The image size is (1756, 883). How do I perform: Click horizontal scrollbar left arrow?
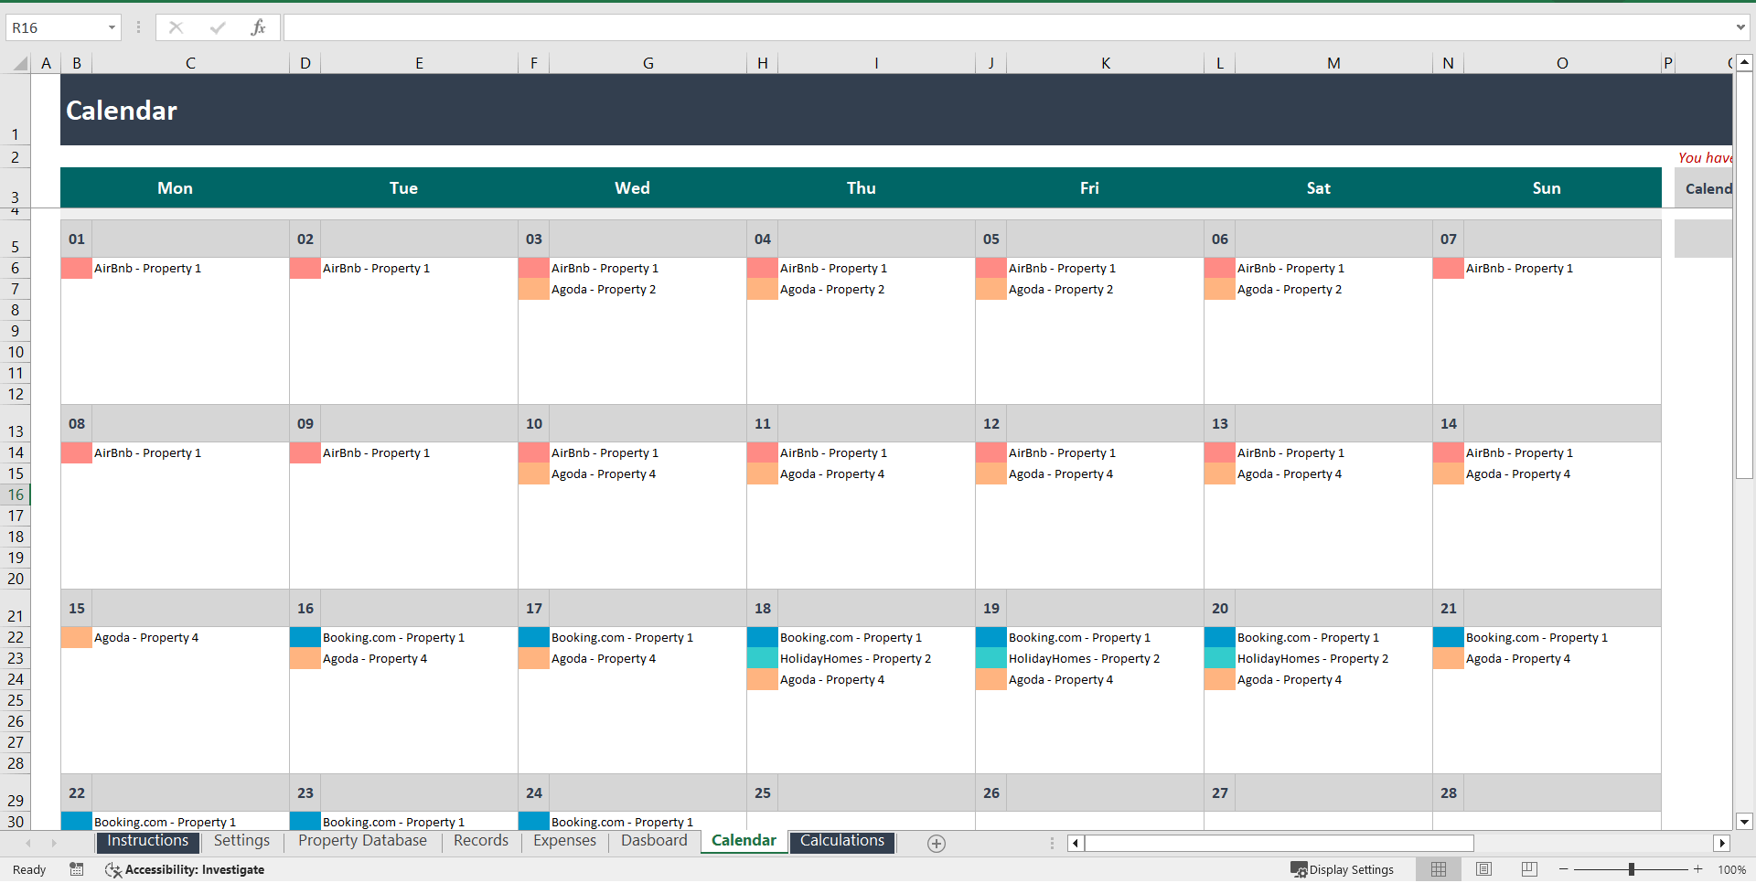[1076, 843]
